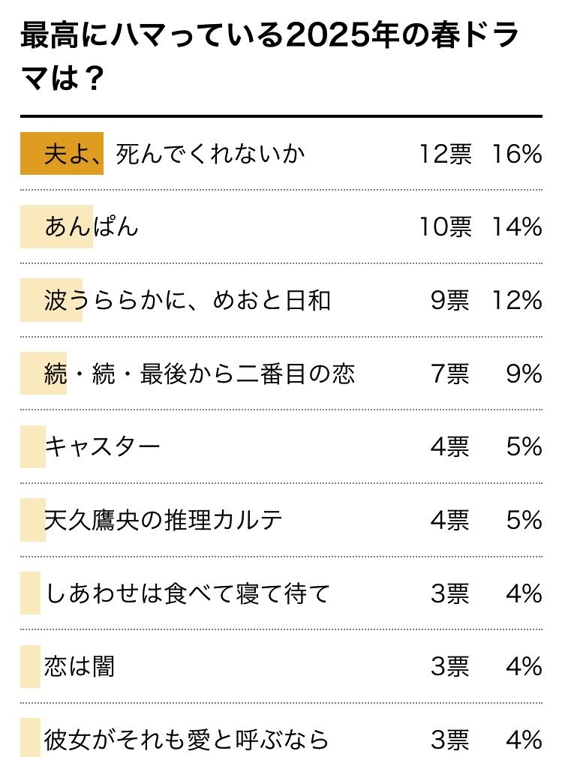
Task: Select 天久鷹央の推理カルテ entry
Action: 281,520
